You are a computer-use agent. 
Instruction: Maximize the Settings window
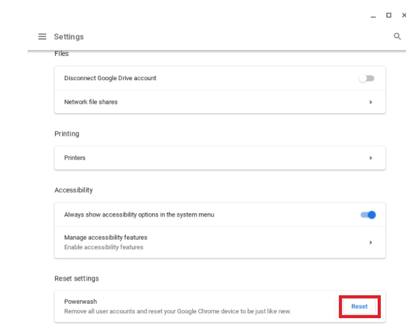[389, 15]
